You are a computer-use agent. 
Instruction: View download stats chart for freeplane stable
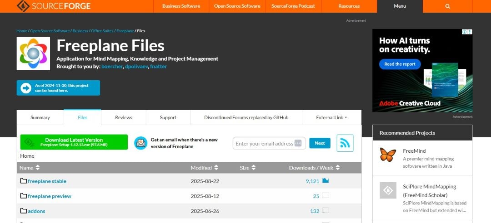click(326, 180)
